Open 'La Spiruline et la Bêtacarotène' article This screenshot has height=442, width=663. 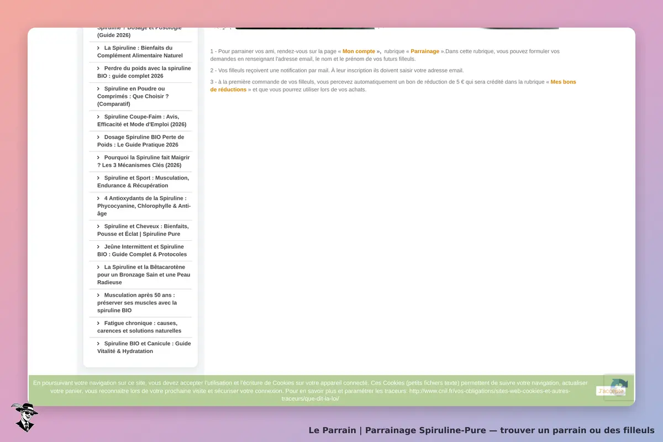[144, 275]
